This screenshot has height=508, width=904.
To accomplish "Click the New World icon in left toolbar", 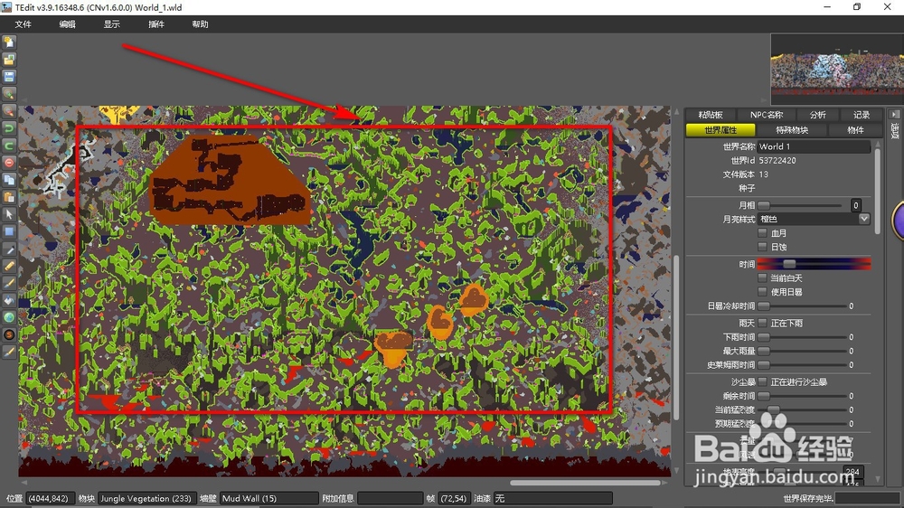I will [x=9, y=42].
